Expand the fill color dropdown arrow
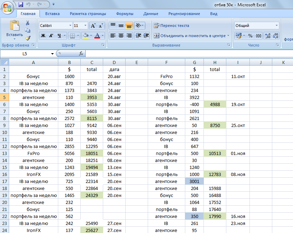This screenshot has height=233, width=293. pyautogui.click(x=91, y=36)
